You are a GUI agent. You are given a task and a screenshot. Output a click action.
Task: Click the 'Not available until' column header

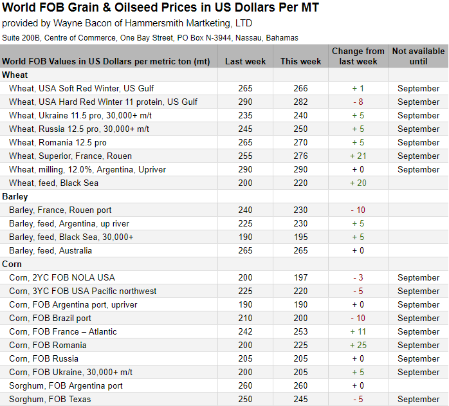coord(418,56)
